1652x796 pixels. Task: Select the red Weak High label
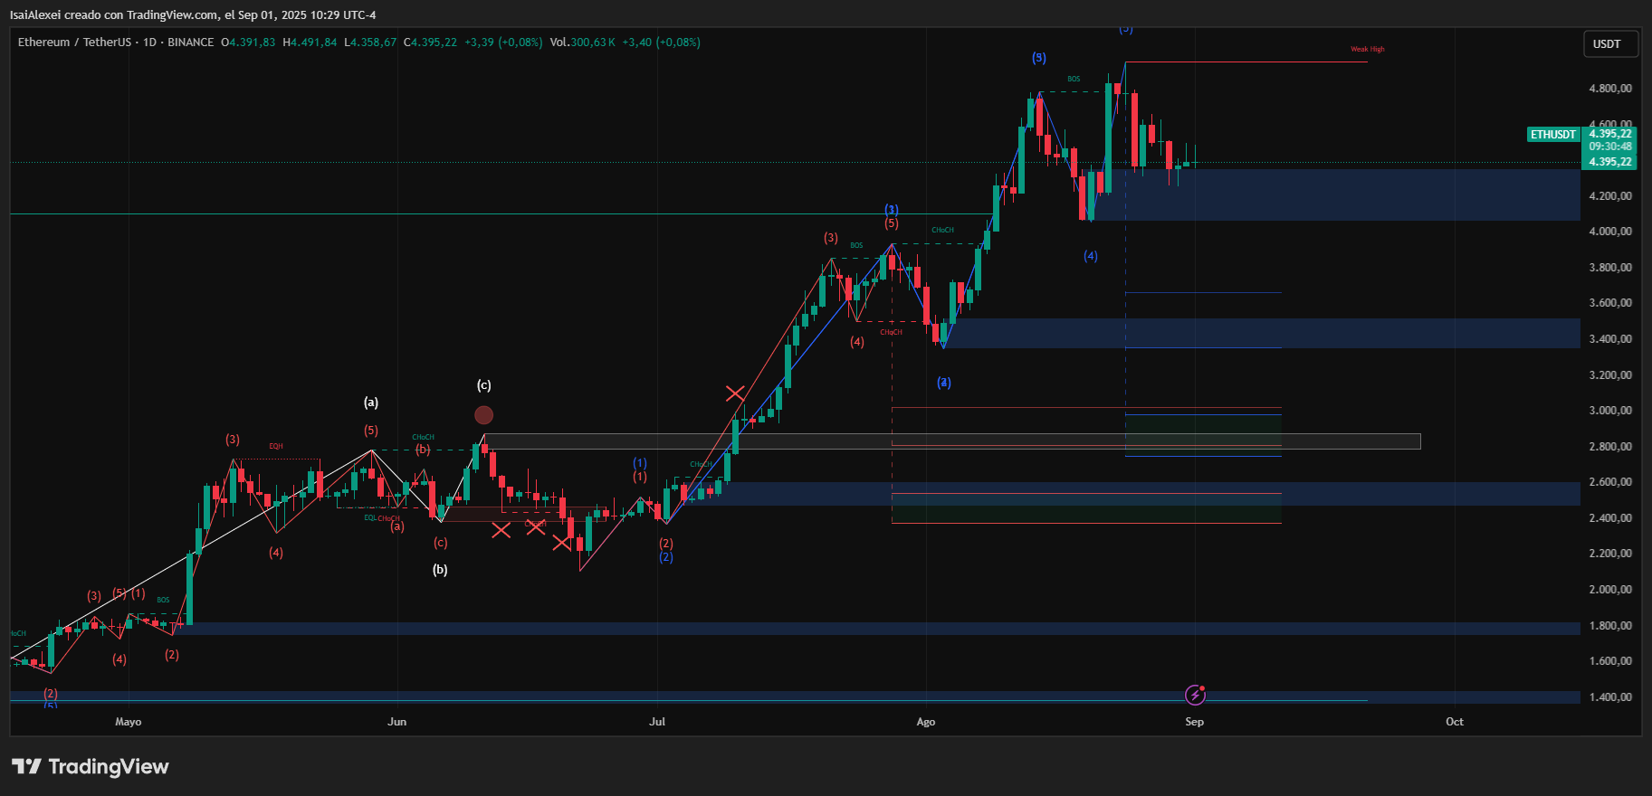click(1367, 50)
